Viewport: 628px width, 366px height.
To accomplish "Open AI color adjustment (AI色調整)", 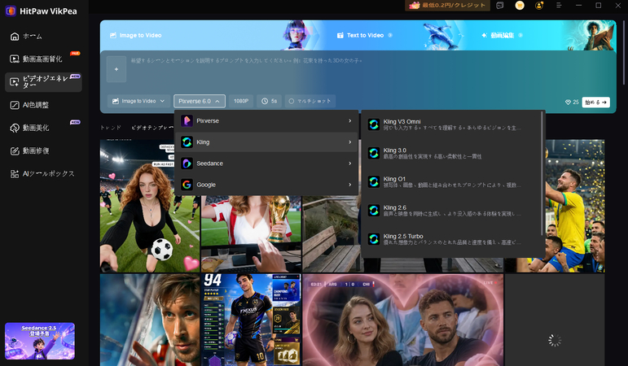I will tap(43, 105).
